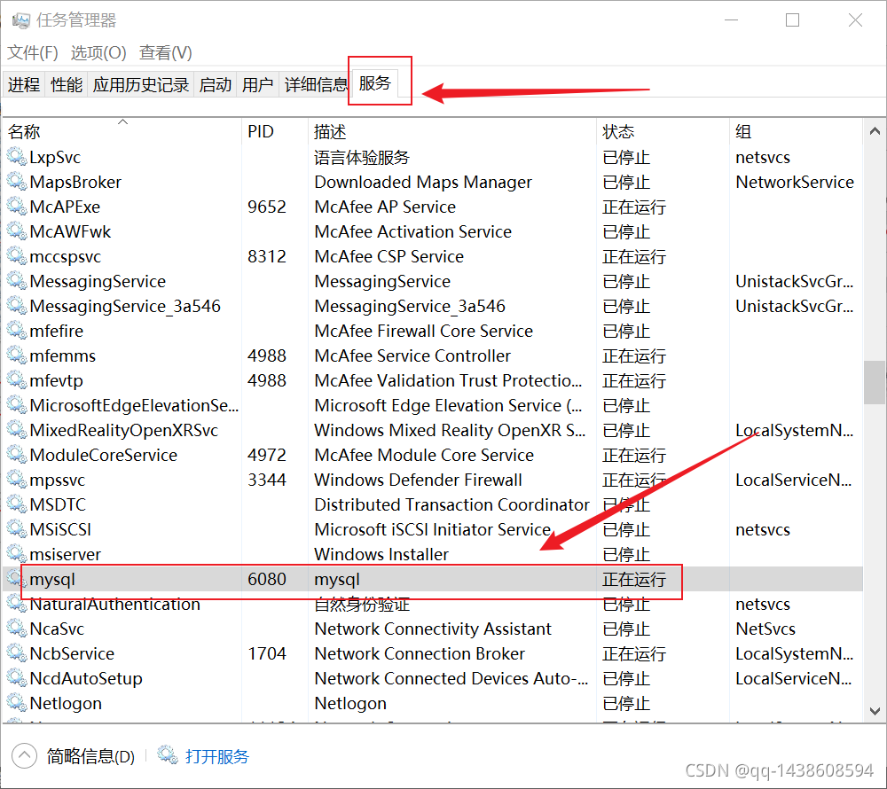Click the MessagingService name in list
Viewport: 887px width, 789px height.
click(98, 281)
